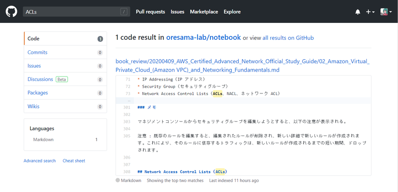View all results on GitHub
This screenshot has height=192, width=398.
[x=288, y=38]
